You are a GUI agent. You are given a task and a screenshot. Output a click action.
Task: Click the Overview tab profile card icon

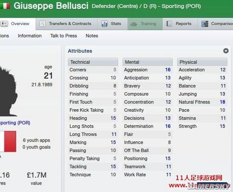point(4,24)
